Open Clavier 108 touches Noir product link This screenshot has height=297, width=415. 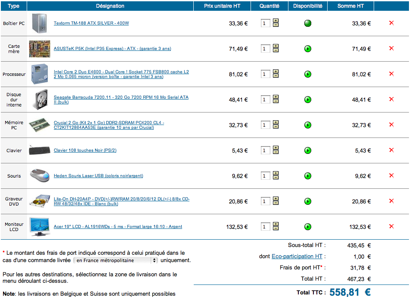point(85,150)
